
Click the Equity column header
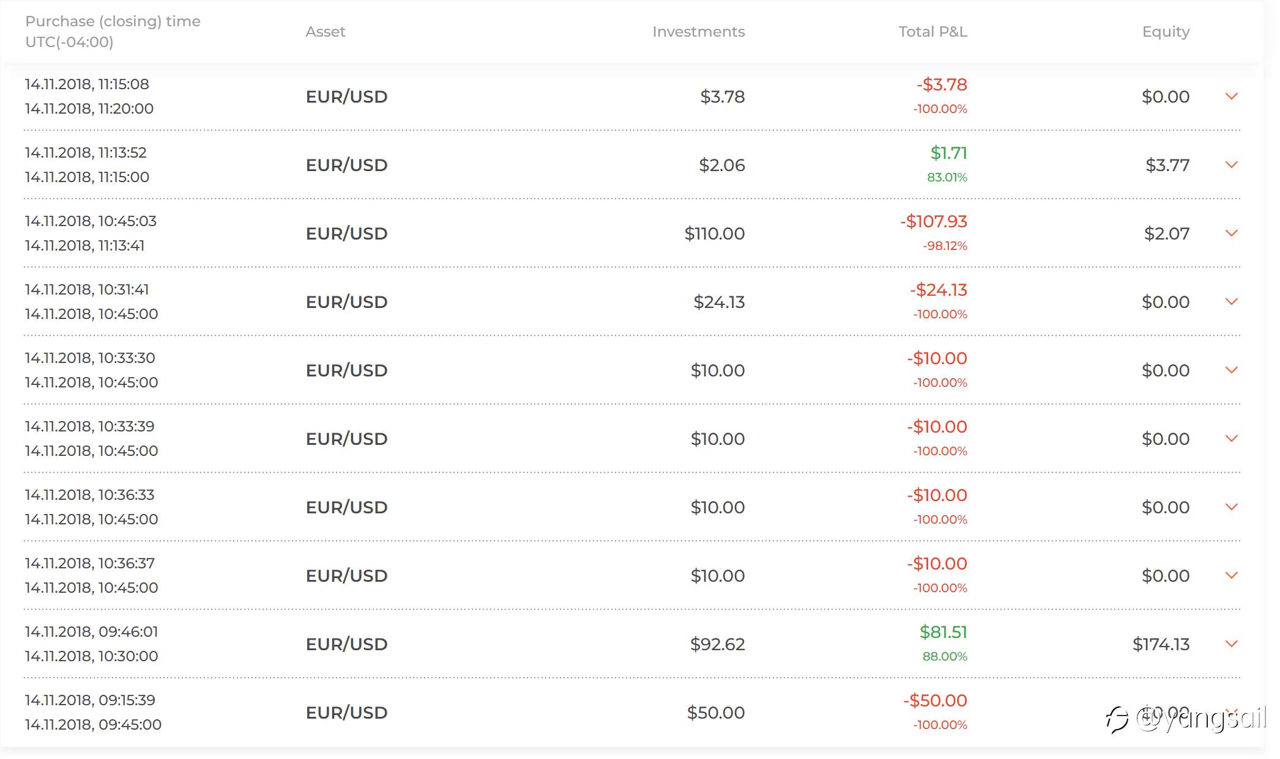point(1166,32)
